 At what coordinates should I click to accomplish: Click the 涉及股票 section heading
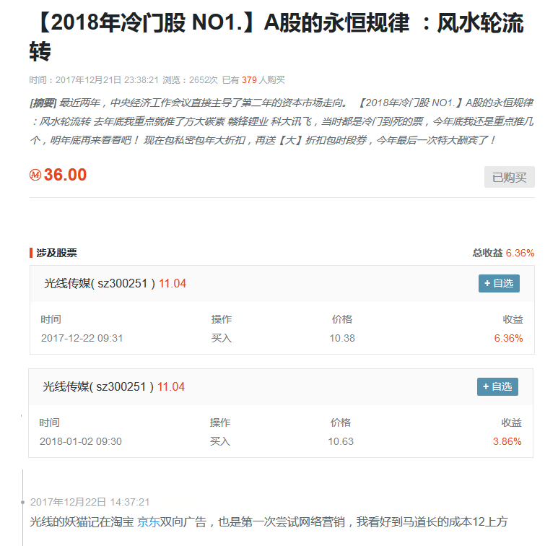click(x=56, y=253)
